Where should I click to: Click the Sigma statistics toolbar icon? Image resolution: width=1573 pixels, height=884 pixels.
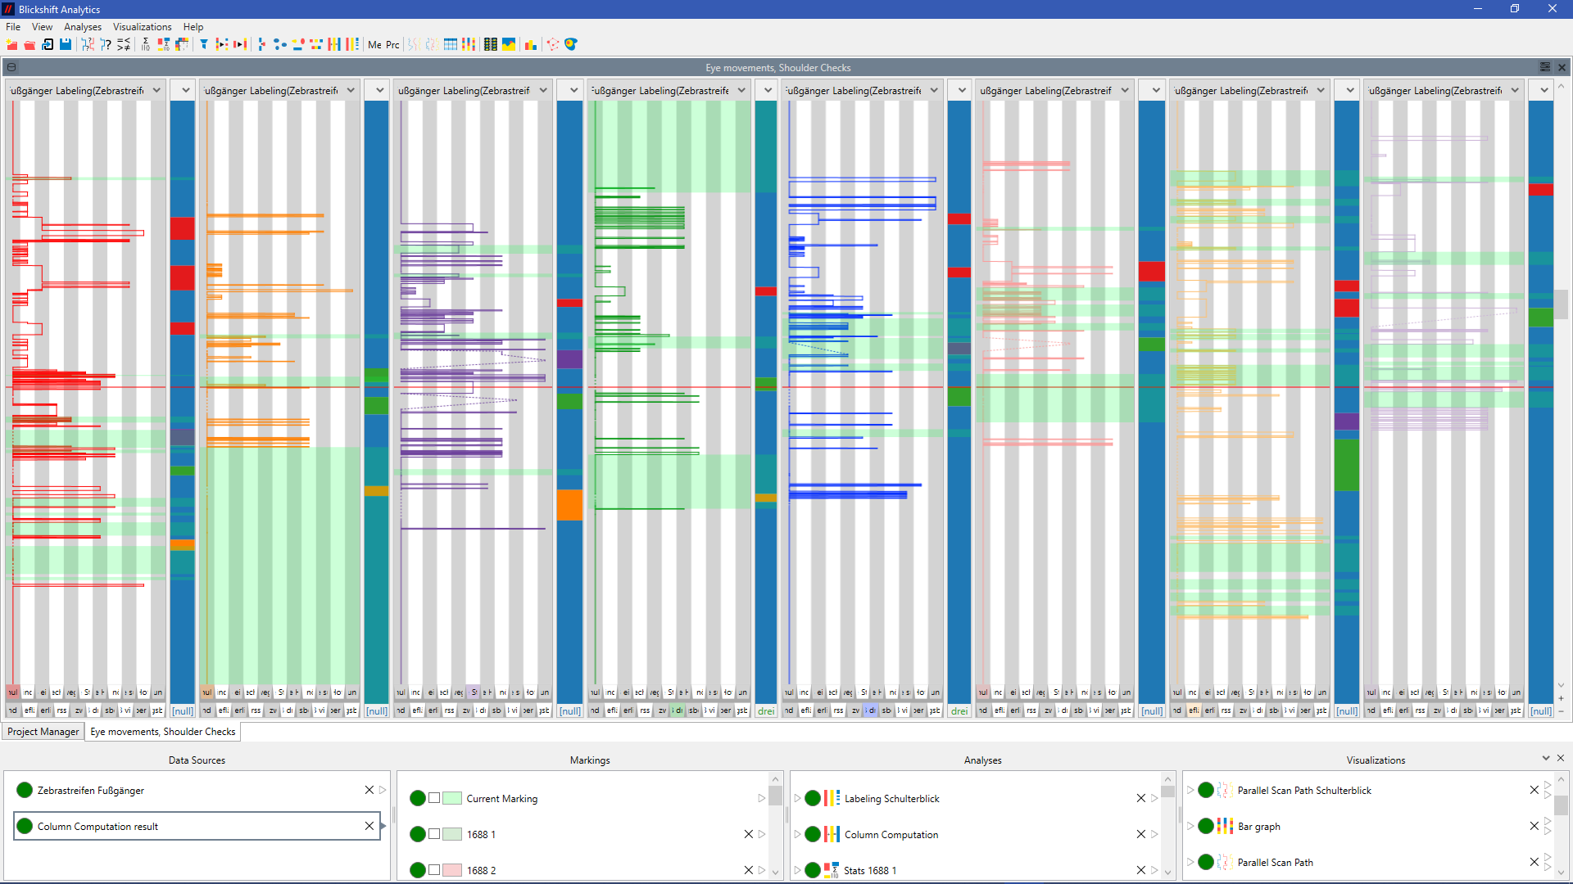coord(146,44)
